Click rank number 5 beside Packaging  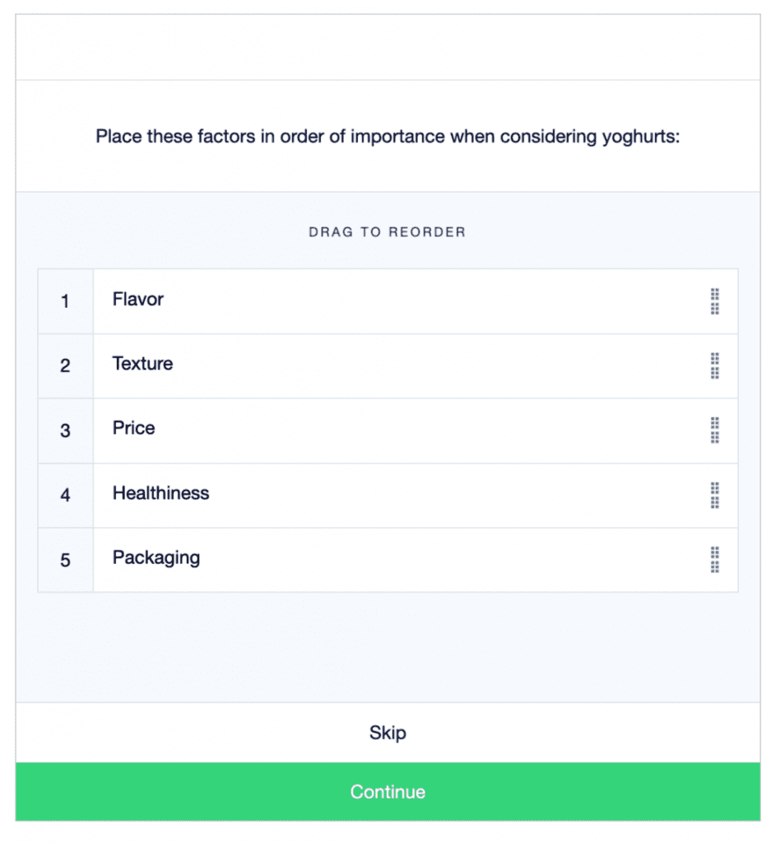click(65, 560)
